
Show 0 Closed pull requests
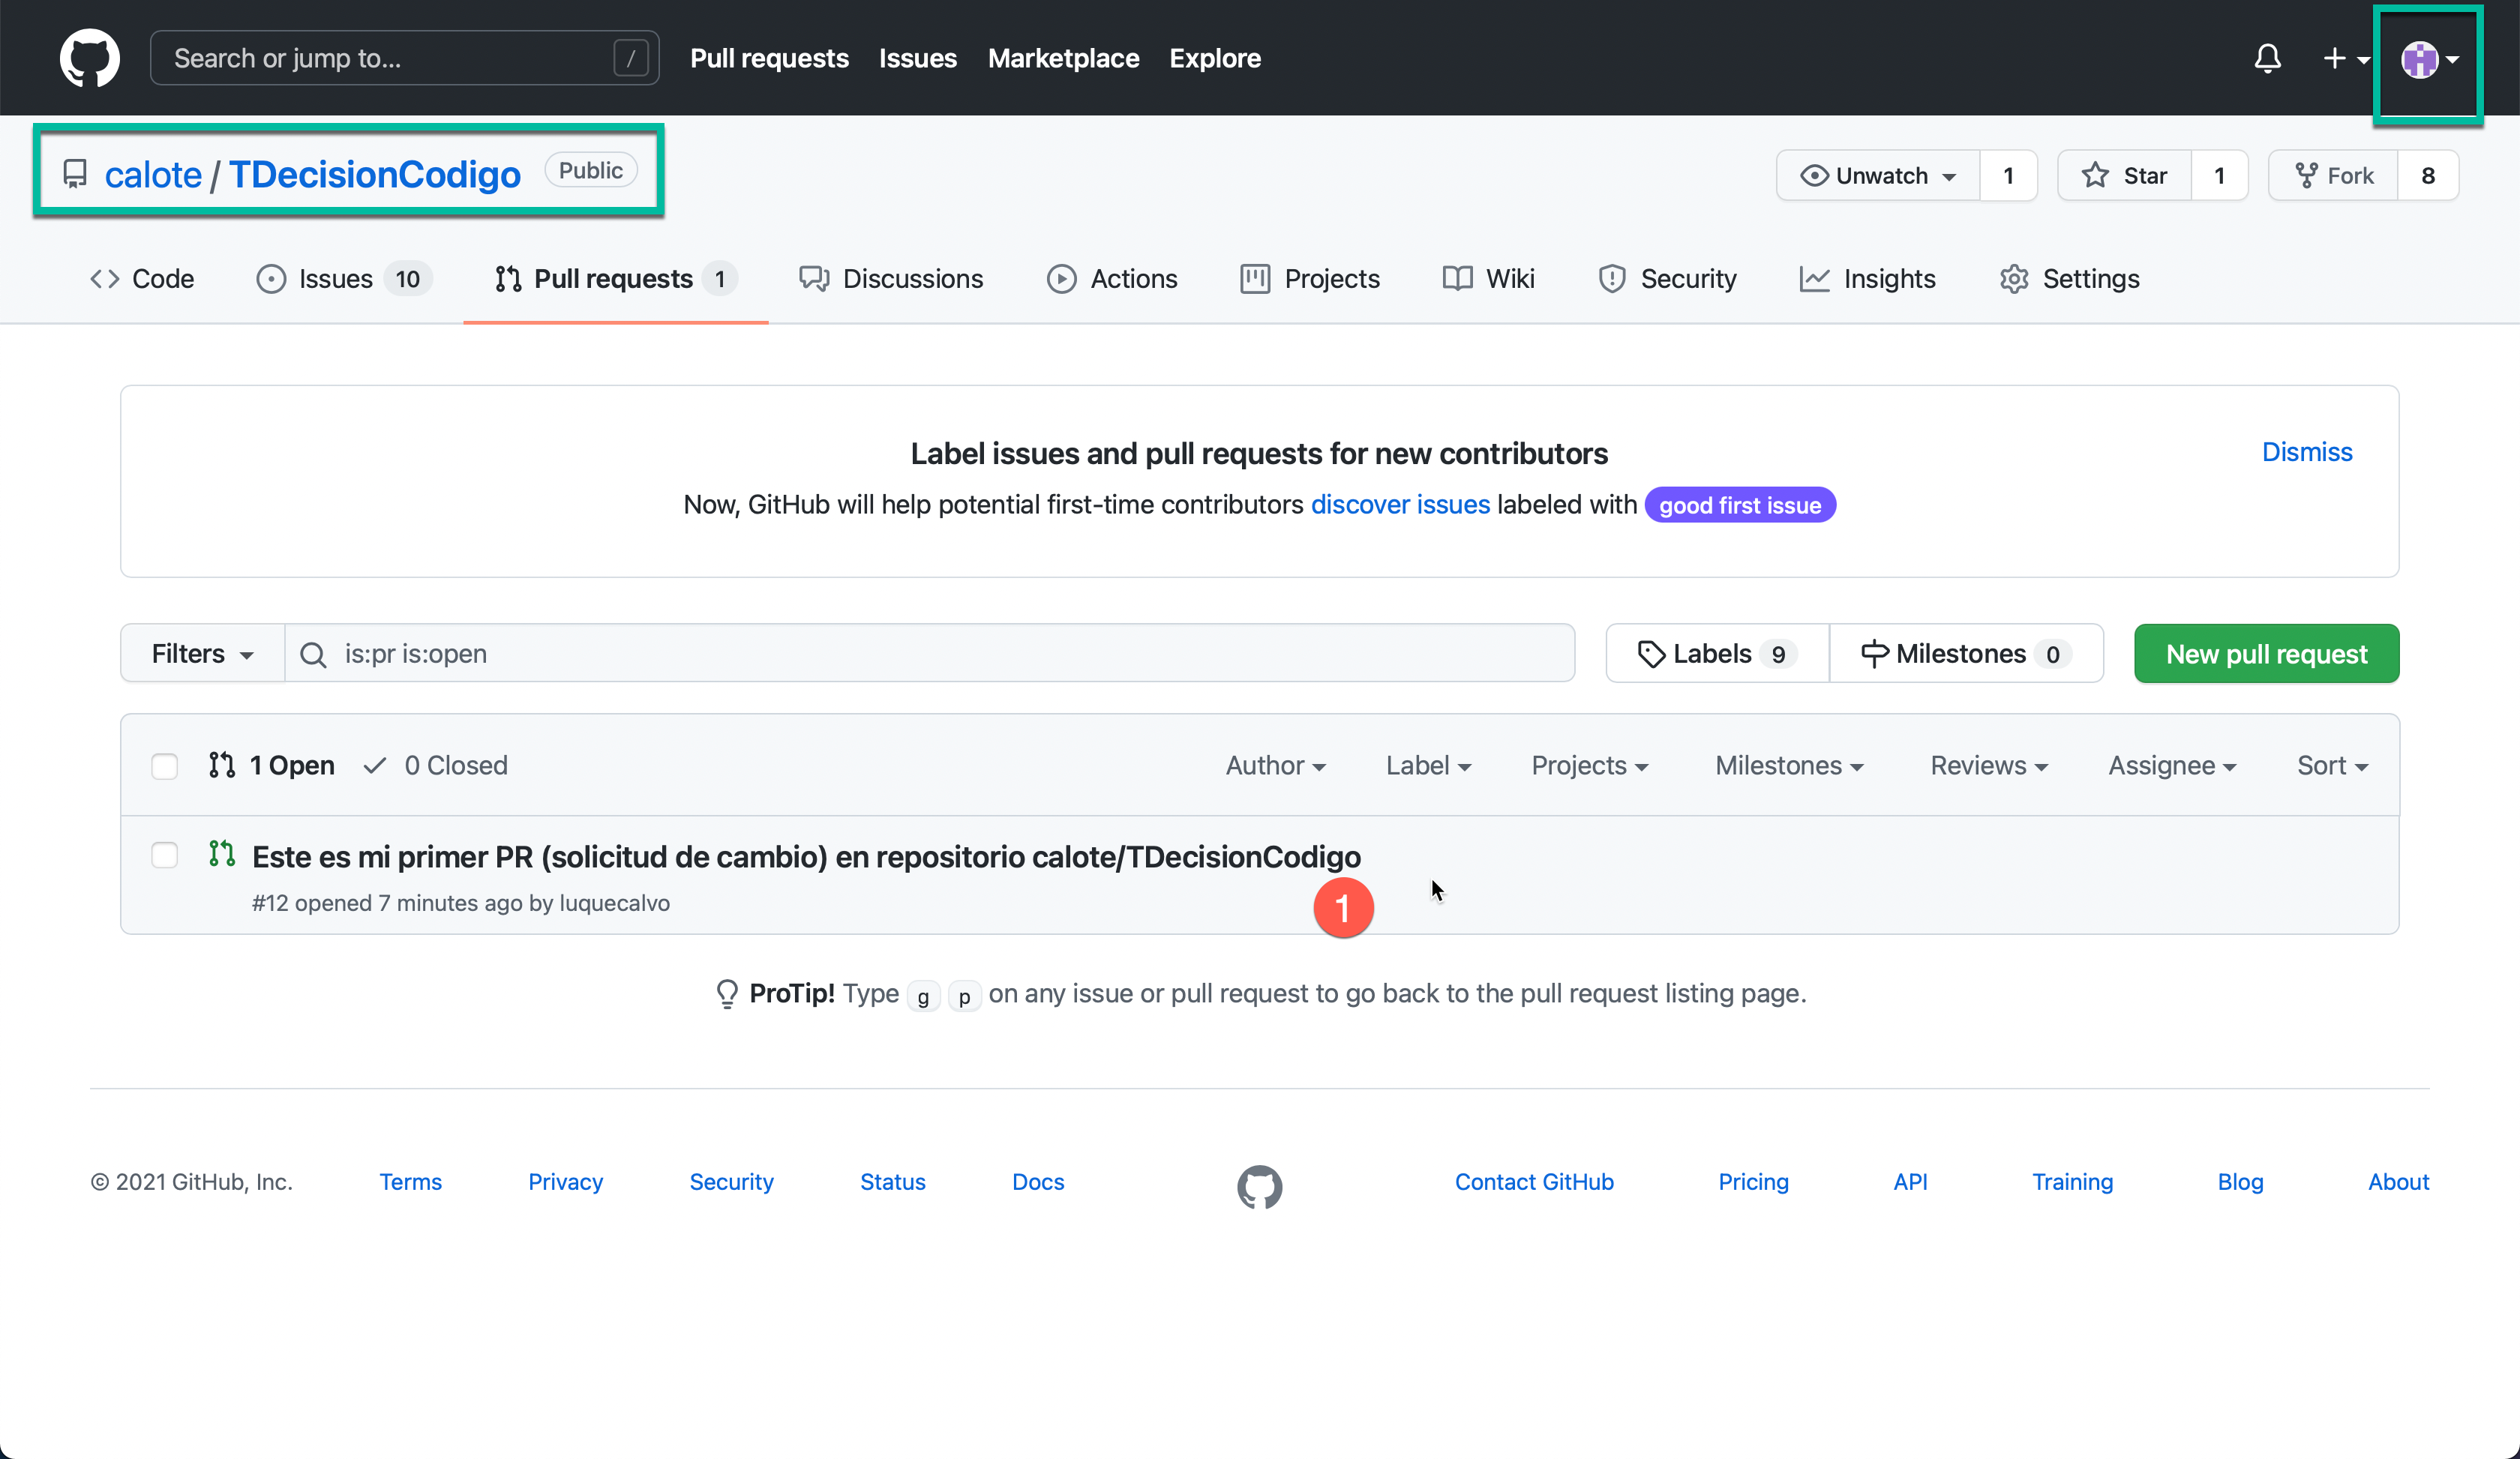pyautogui.click(x=436, y=765)
